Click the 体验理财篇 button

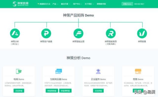pos(65,91)
